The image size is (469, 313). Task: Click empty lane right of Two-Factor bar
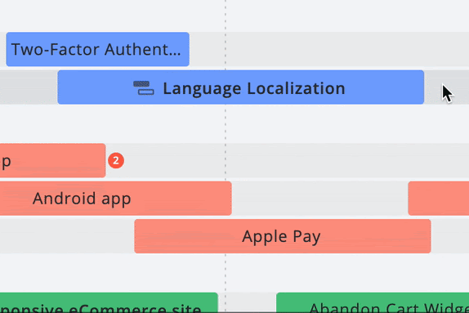pyautogui.click(x=329, y=49)
